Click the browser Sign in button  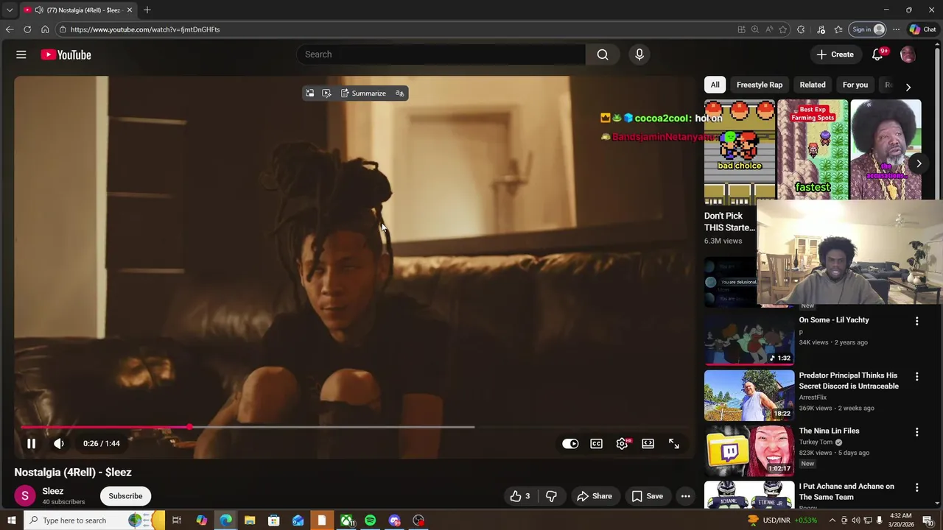(x=868, y=29)
